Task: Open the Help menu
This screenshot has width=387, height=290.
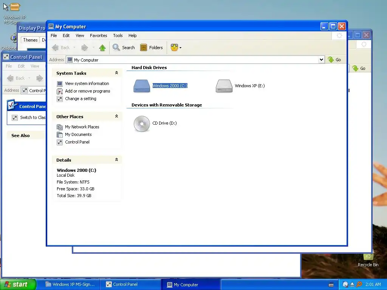Action: pos(132,35)
